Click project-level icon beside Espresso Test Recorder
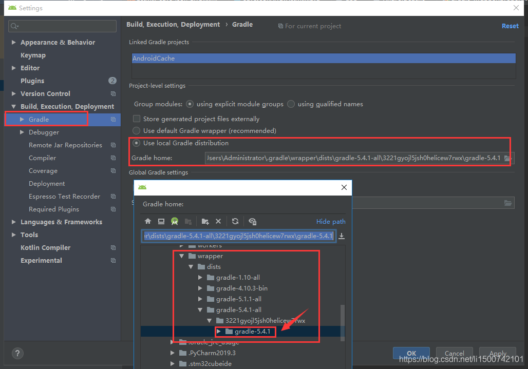Image resolution: width=528 pixels, height=369 pixels. [x=113, y=197]
